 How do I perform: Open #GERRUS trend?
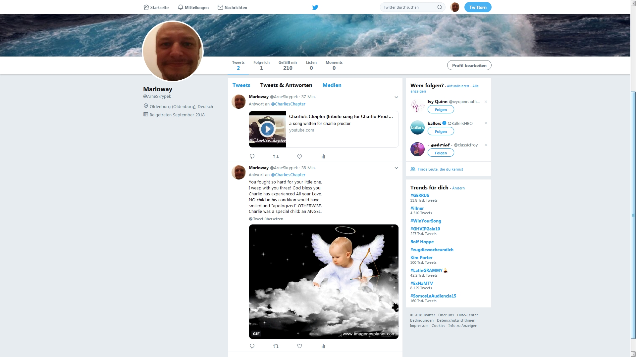pyautogui.click(x=420, y=196)
